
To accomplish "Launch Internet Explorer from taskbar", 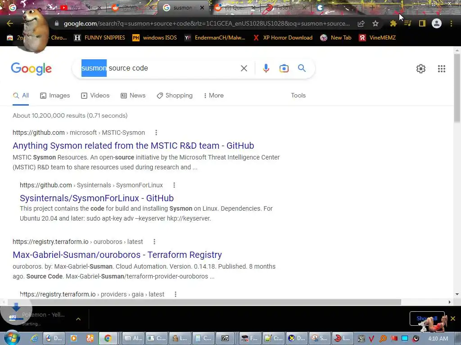I will click(34, 338).
